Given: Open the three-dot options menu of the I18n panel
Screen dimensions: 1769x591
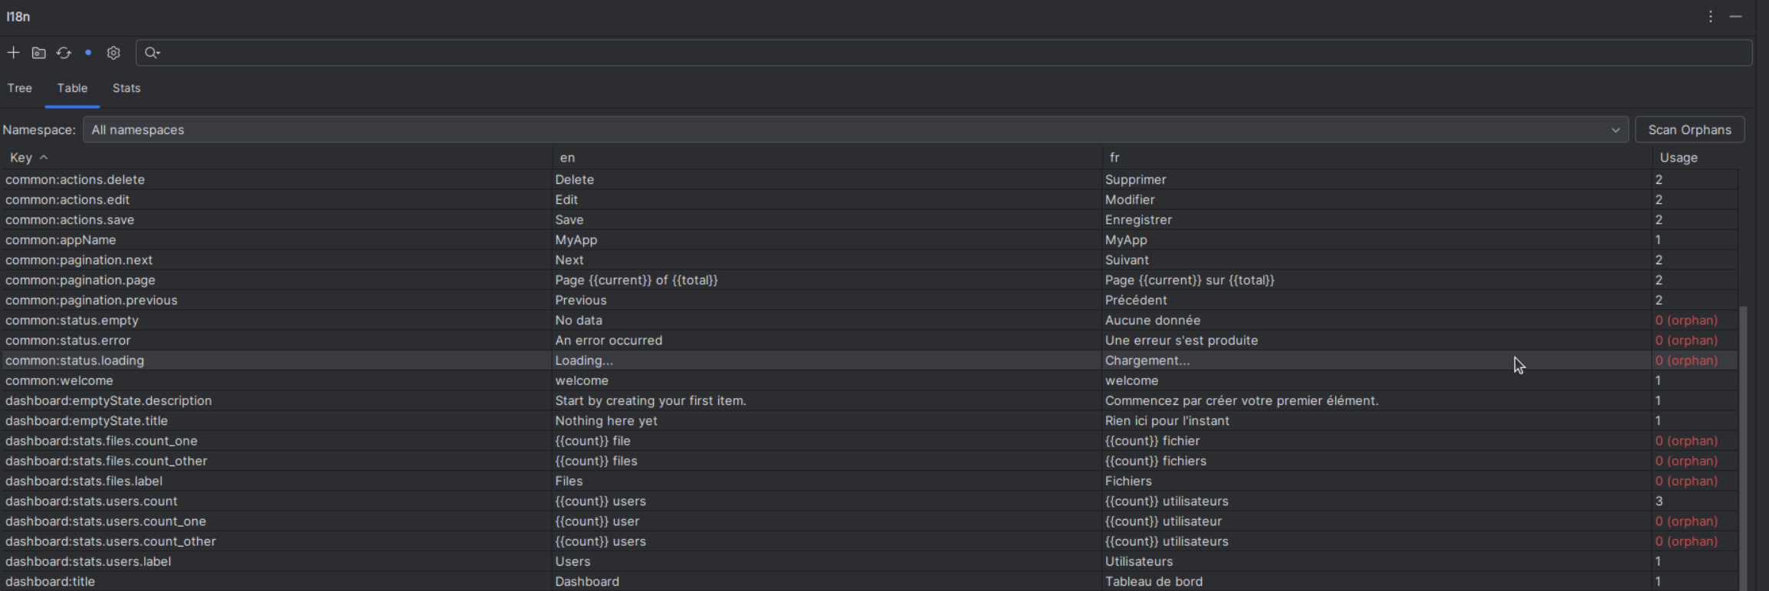Looking at the screenshot, I should tap(1710, 16).
